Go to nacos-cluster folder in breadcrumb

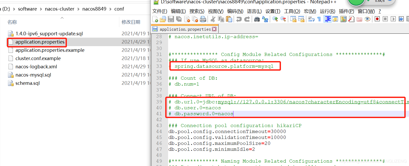coord(60,9)
